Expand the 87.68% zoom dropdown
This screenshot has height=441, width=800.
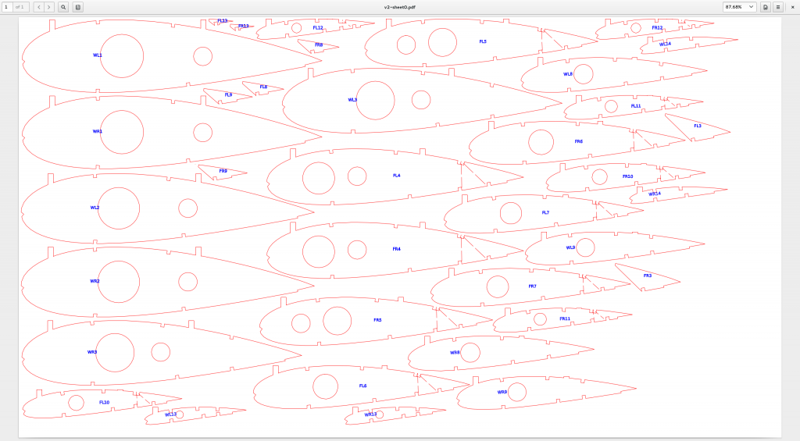point(739,7)
